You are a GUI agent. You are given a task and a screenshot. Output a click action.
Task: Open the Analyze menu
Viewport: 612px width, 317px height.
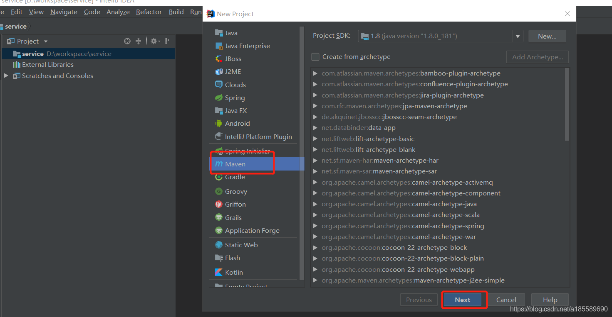click(118, 12)
